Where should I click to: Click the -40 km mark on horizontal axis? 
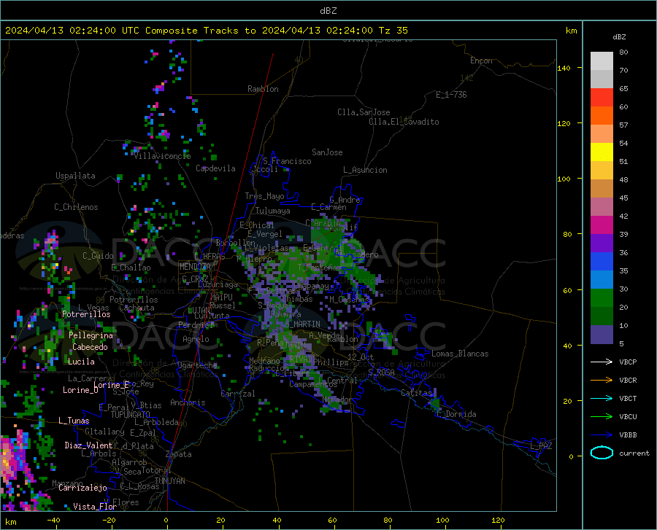click(53, 521)
